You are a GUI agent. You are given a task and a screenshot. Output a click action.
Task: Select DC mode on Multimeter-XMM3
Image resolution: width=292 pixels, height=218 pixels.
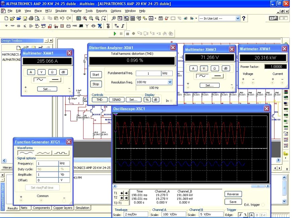coord(217,76)
